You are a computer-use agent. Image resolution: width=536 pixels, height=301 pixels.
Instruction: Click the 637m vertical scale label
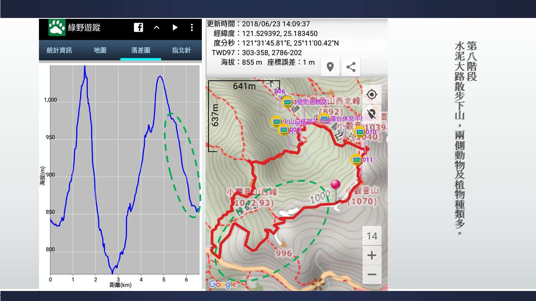pos(215,115)
